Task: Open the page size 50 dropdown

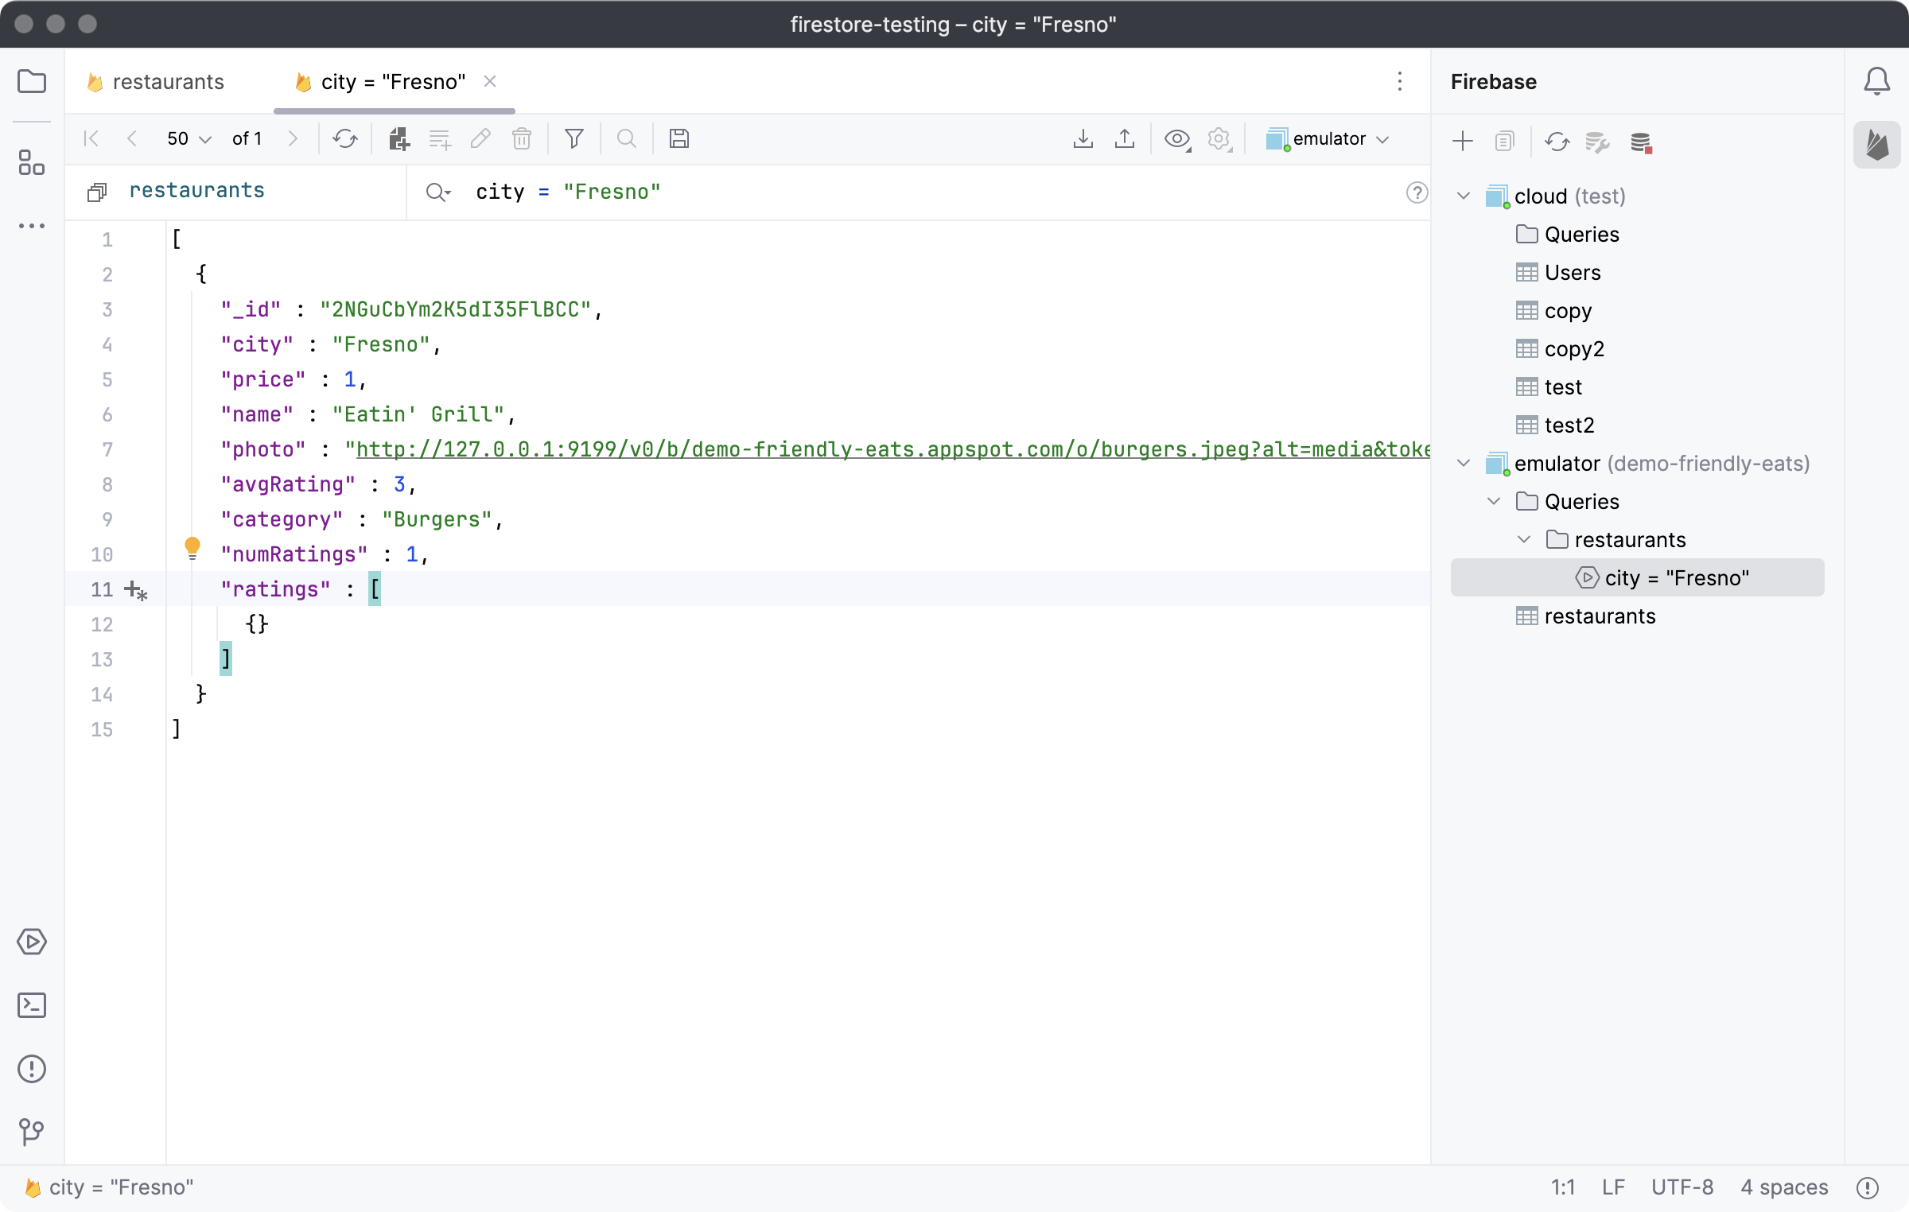Action: [189, 138]
